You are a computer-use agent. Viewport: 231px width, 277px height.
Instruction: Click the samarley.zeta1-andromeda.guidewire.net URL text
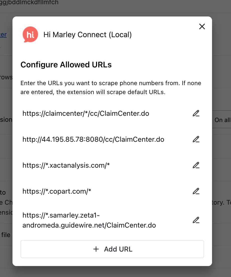pos(89,220)
